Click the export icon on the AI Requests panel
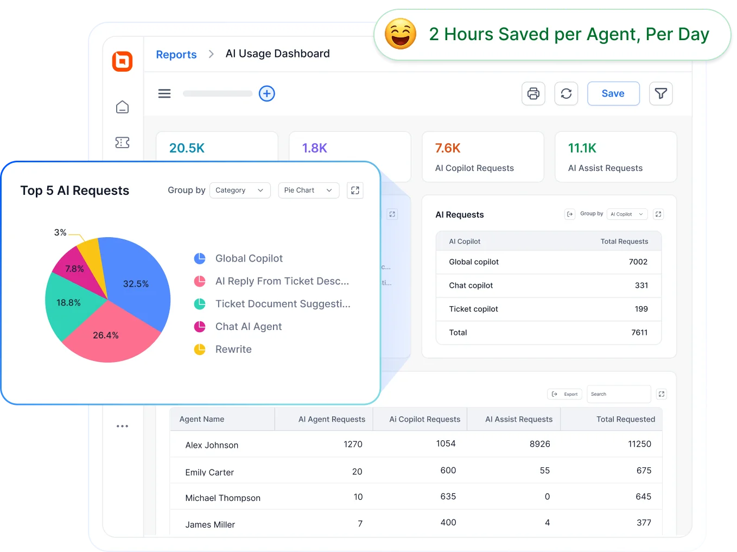 [x=569, y=214]
